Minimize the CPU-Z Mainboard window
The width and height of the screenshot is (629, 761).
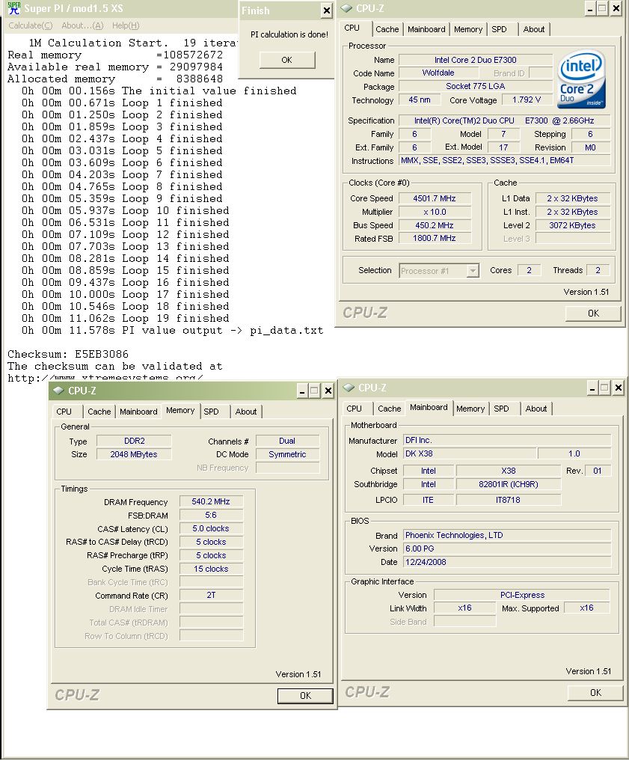point(592,388)
